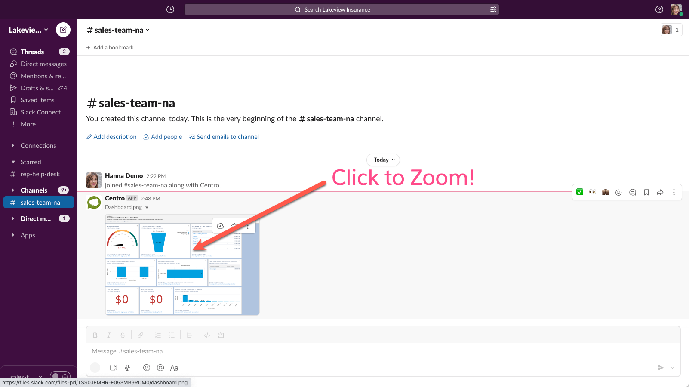Open the Today date dropdown
The image size is (689, 387).
coord(383,160)
